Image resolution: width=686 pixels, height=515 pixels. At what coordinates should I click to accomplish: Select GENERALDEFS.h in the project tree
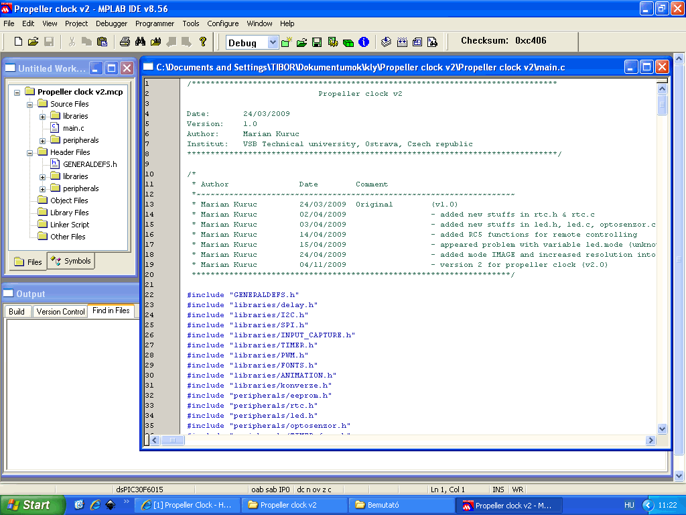click(90, 164)
